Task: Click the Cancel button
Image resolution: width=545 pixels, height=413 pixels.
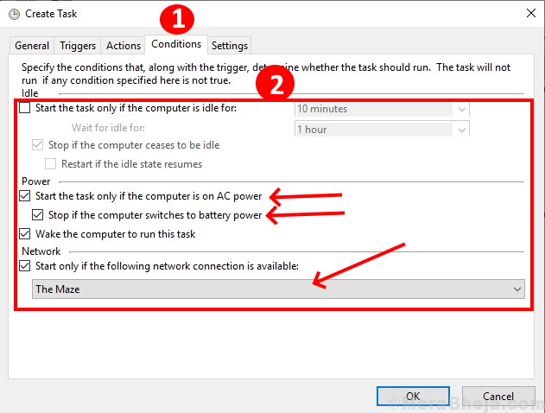Action: [x=498, y=397]
